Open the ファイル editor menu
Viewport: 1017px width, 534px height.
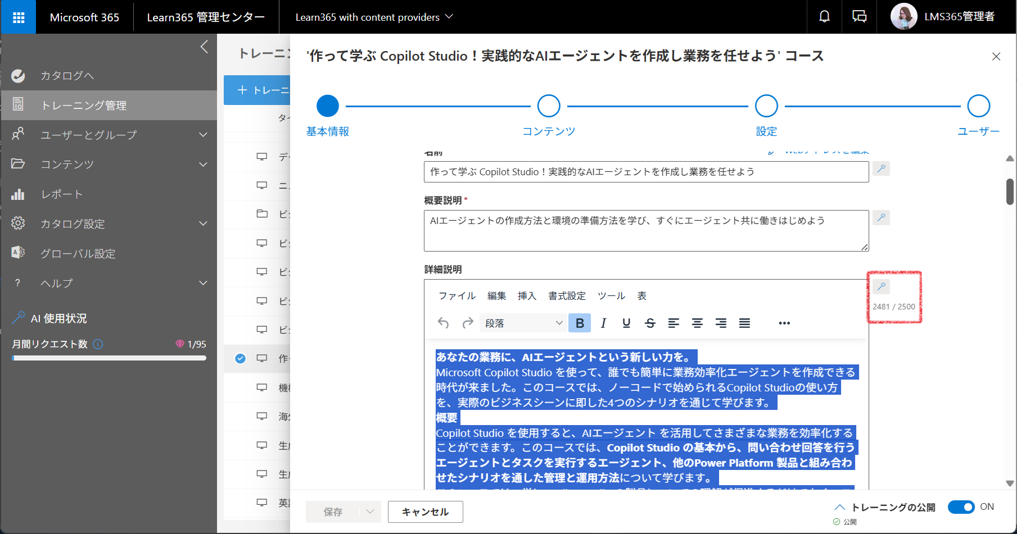pyautogui.click(x=457, y=296)
